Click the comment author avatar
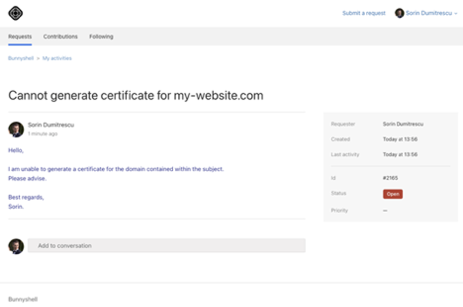 pos(16,129)
